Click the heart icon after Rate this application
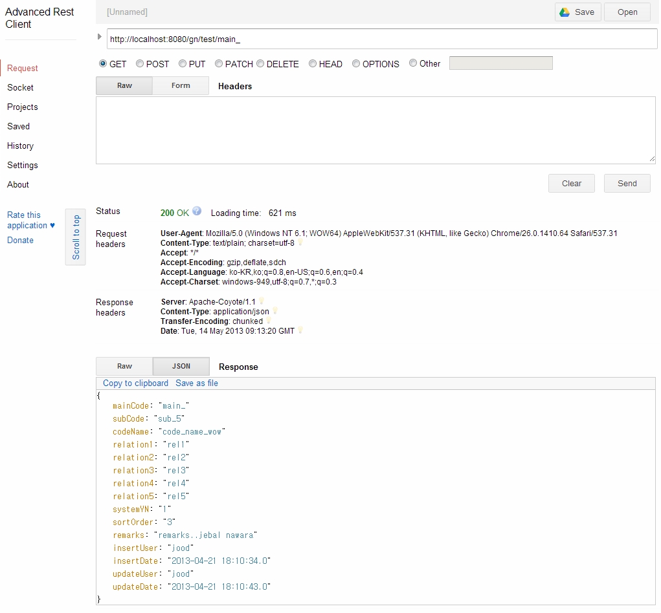The width and height of the screenshot is (661, 613). pos(52,226)
